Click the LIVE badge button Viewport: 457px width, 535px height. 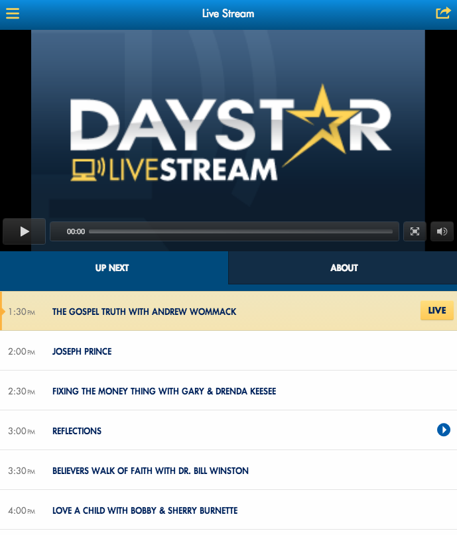pos(437,310)
